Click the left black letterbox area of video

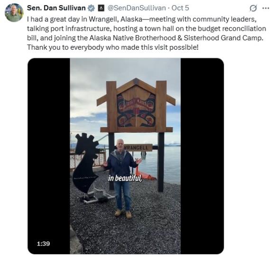pos(49,156)
